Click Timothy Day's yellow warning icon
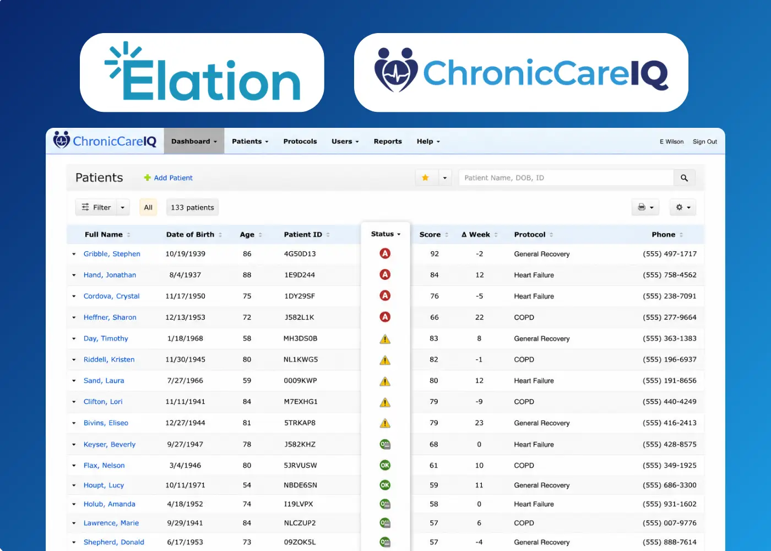Image resolution: width=771 pixels, height=551 pixels. coord(385,339)
